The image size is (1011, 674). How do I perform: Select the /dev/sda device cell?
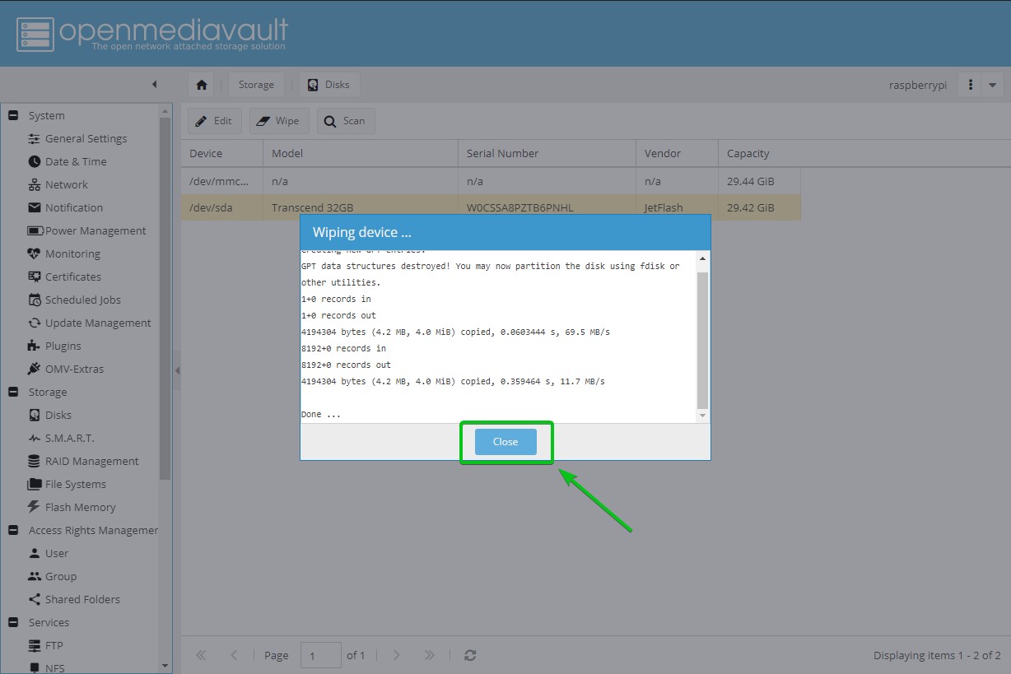point(222,207)
